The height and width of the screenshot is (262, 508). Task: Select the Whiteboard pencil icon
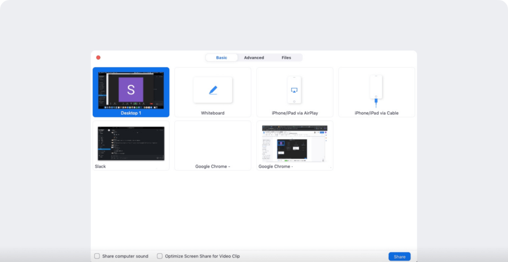click(x=213, y=90)
